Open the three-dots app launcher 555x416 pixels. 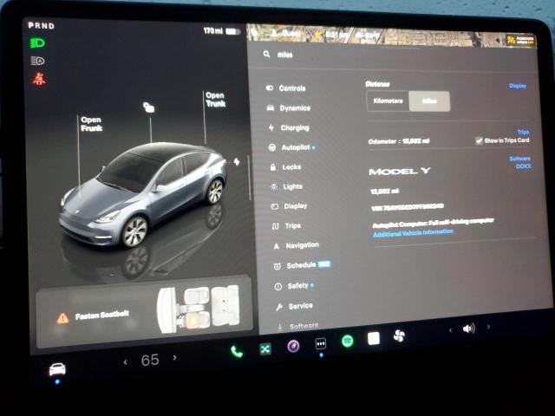pyautogui.click(x=321, y=343)
